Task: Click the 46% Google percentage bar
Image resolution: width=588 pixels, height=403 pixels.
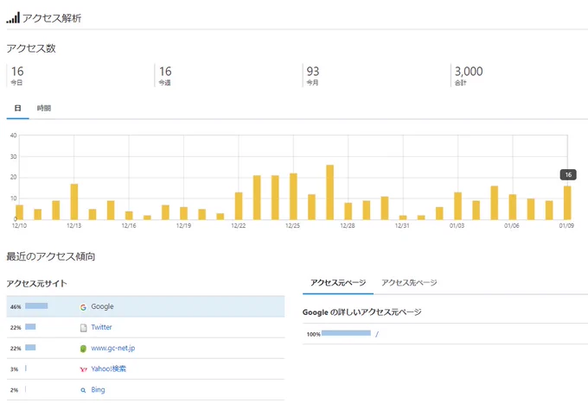Action: click(36, 306)
